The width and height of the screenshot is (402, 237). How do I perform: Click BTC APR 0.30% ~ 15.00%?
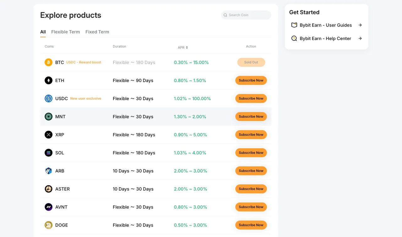pos(191,62)
